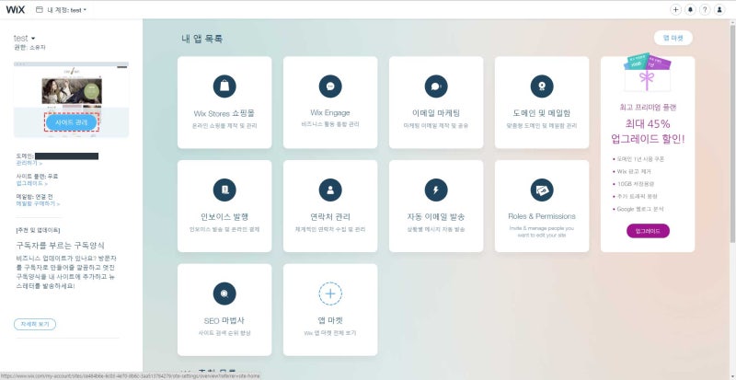Click the 자동 이메일 발송 title text
The height and width of the screenshot is (380, 736).
[x=436, y=217]
